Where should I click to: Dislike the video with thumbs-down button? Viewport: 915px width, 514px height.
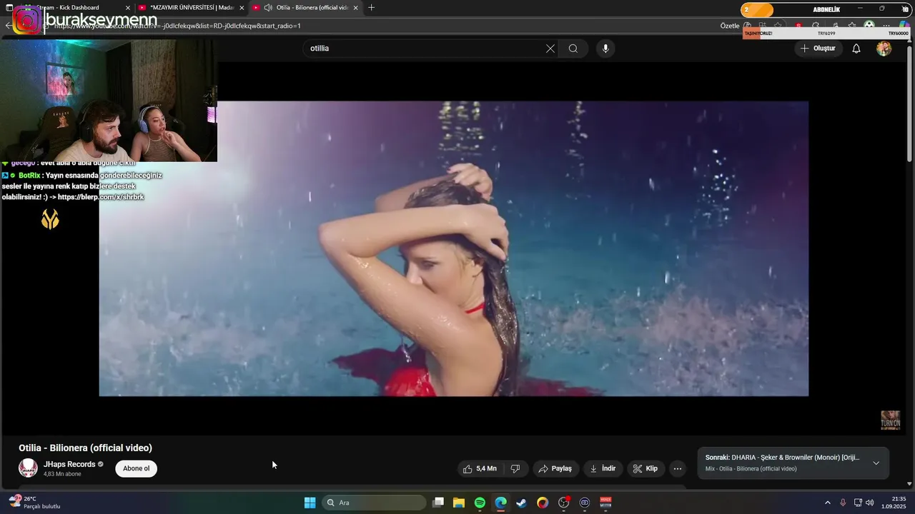515,469
